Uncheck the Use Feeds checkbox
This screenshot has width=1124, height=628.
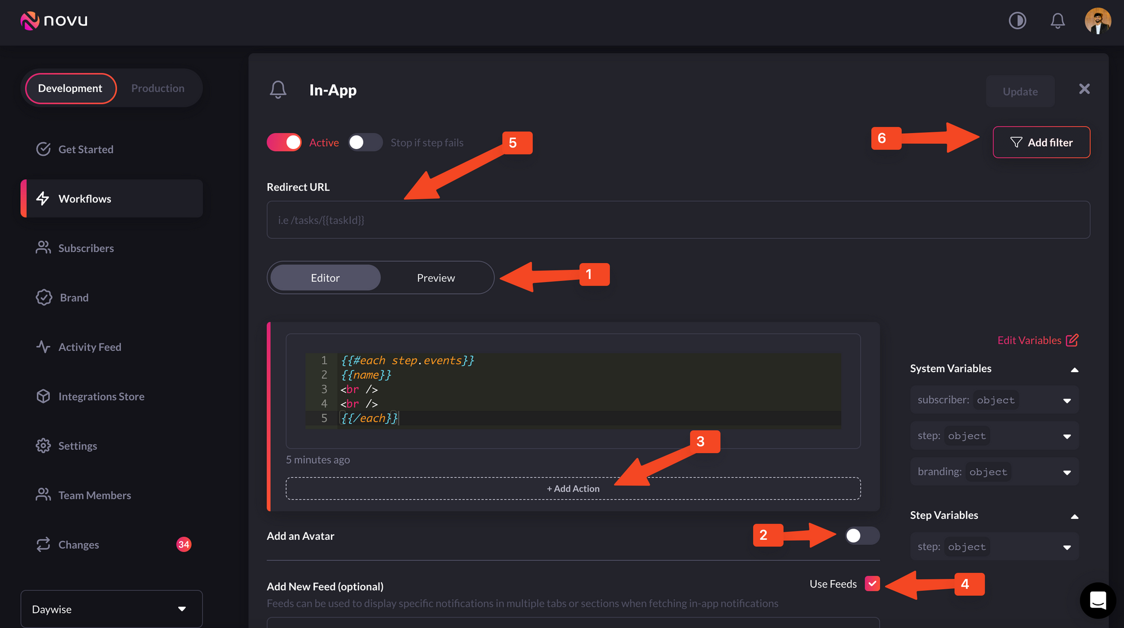point(872,584)
